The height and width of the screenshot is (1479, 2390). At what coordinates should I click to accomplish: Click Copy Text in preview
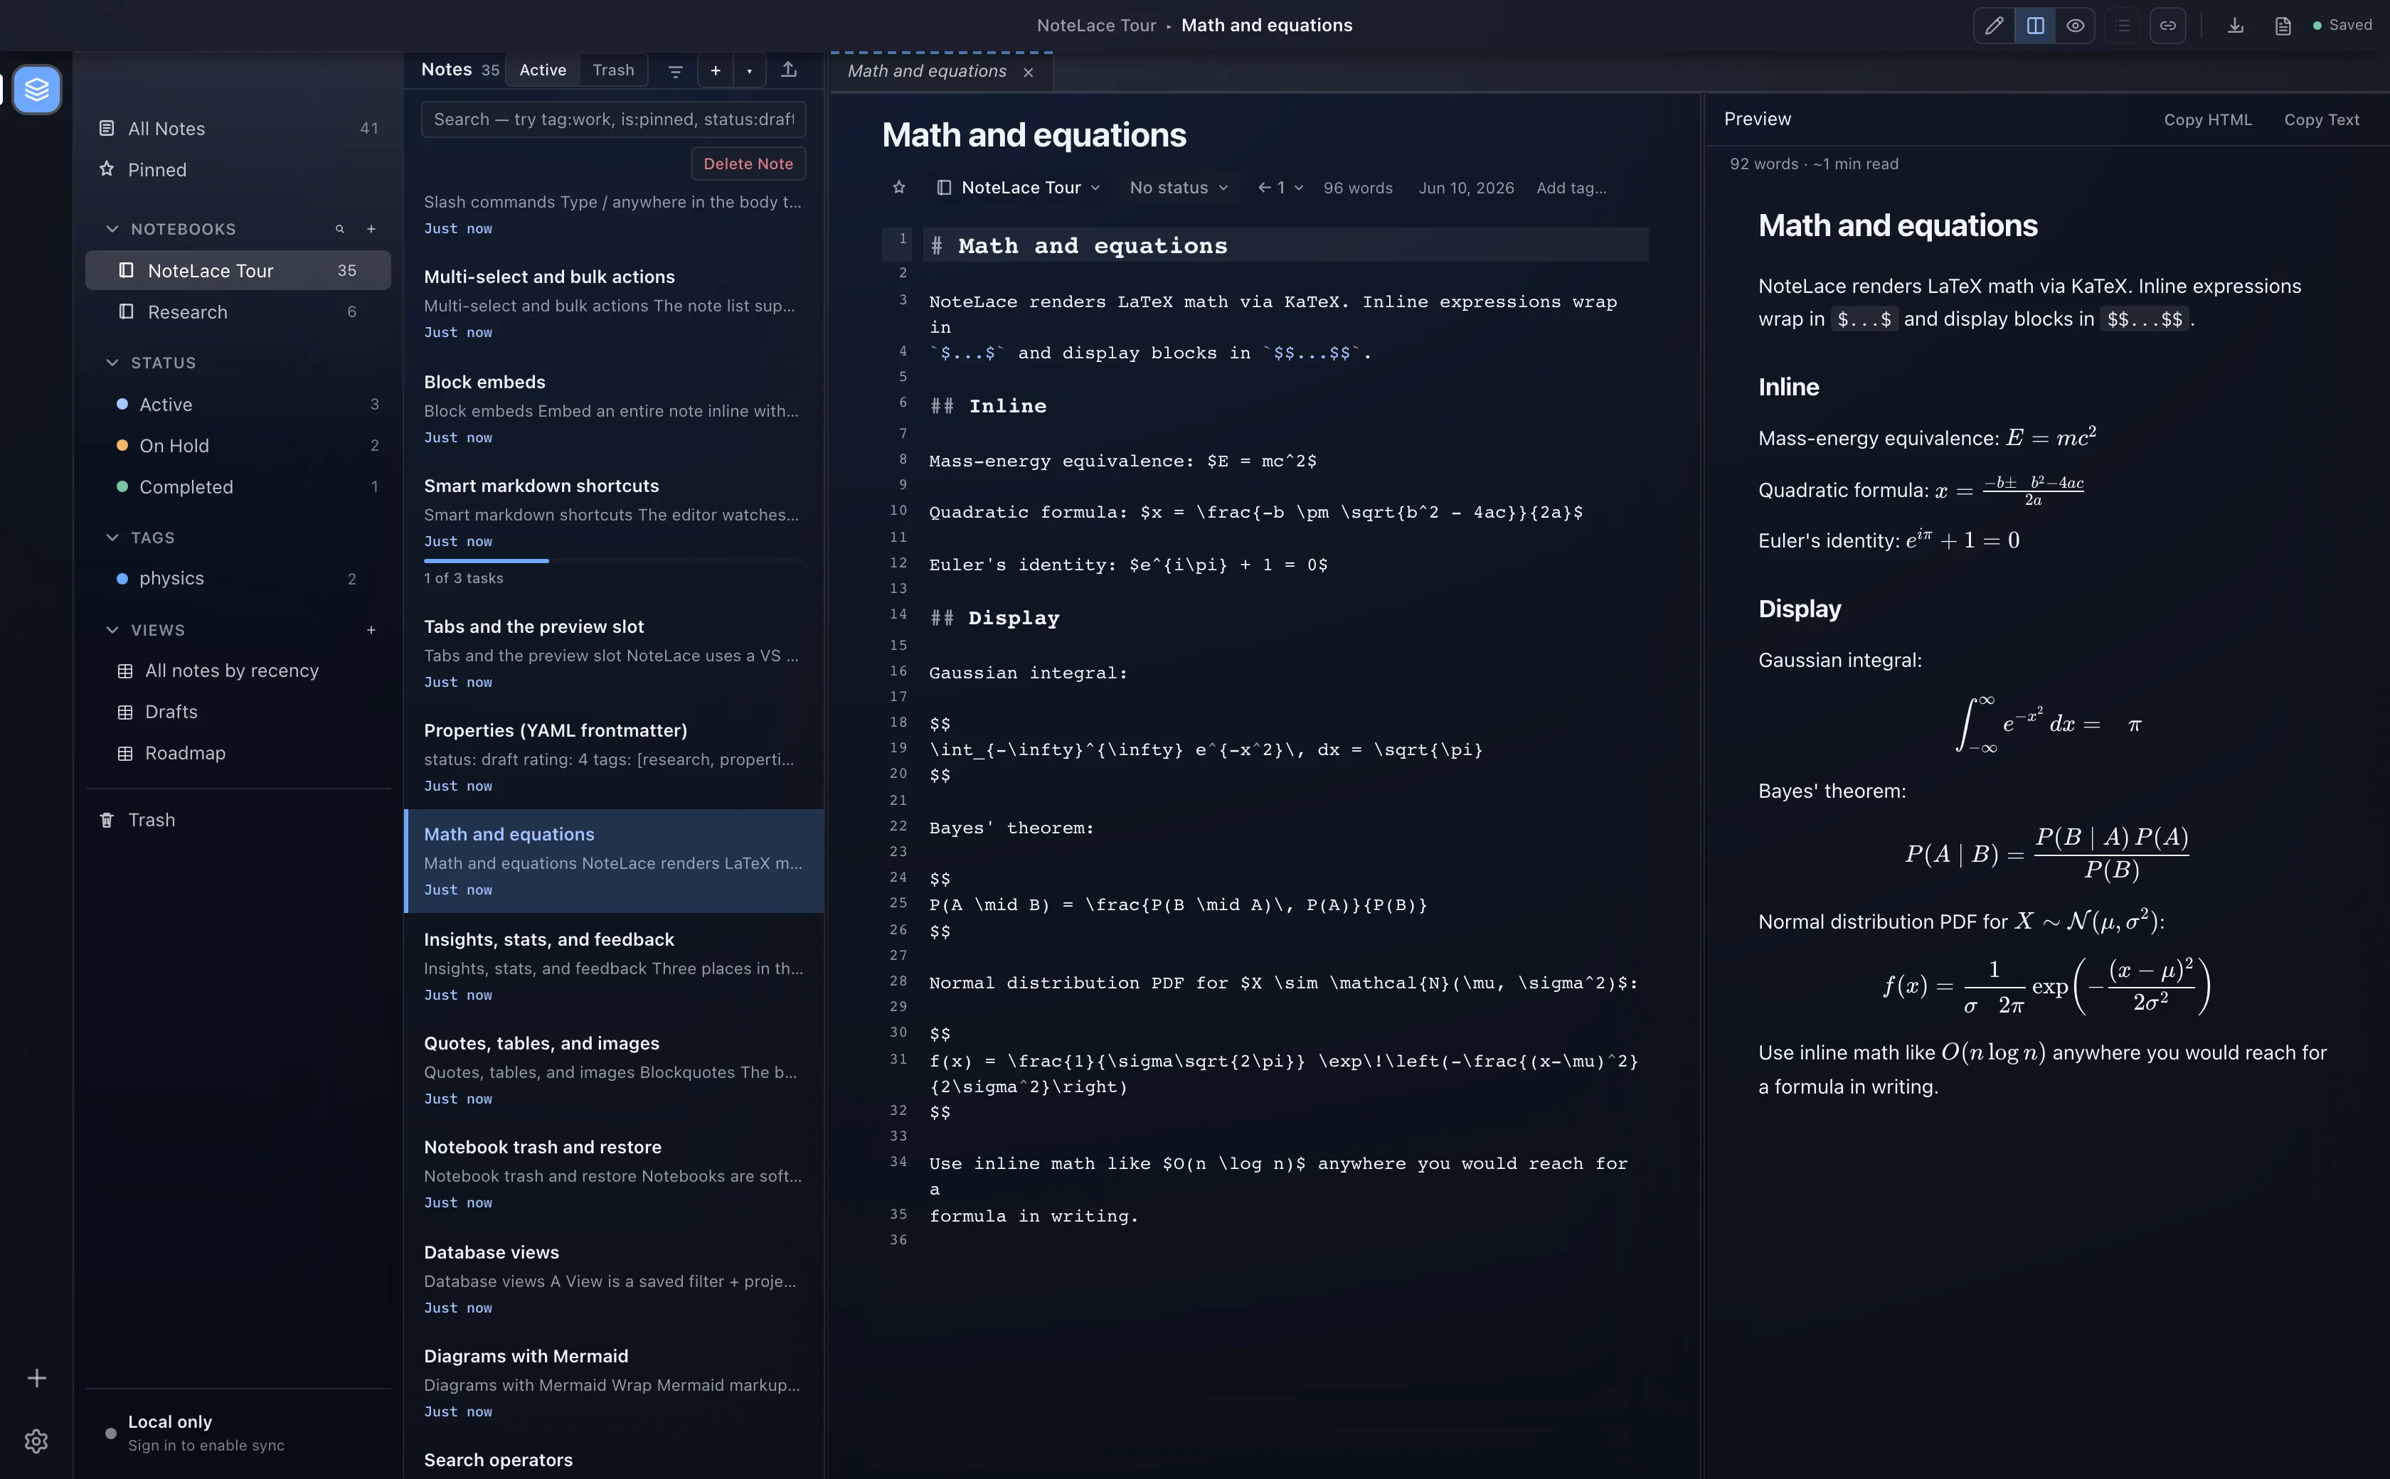click(2322, 119)
